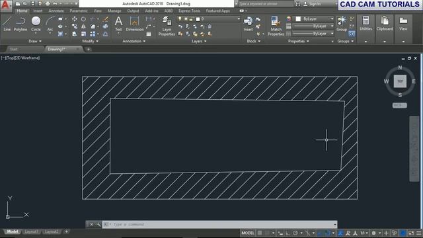The width and height of the screenshot is (423, 238).
Task: Select the Polyline tool
Action: click(20, 24)
